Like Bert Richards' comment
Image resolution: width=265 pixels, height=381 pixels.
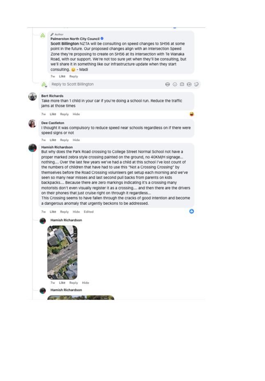[53, 114]
